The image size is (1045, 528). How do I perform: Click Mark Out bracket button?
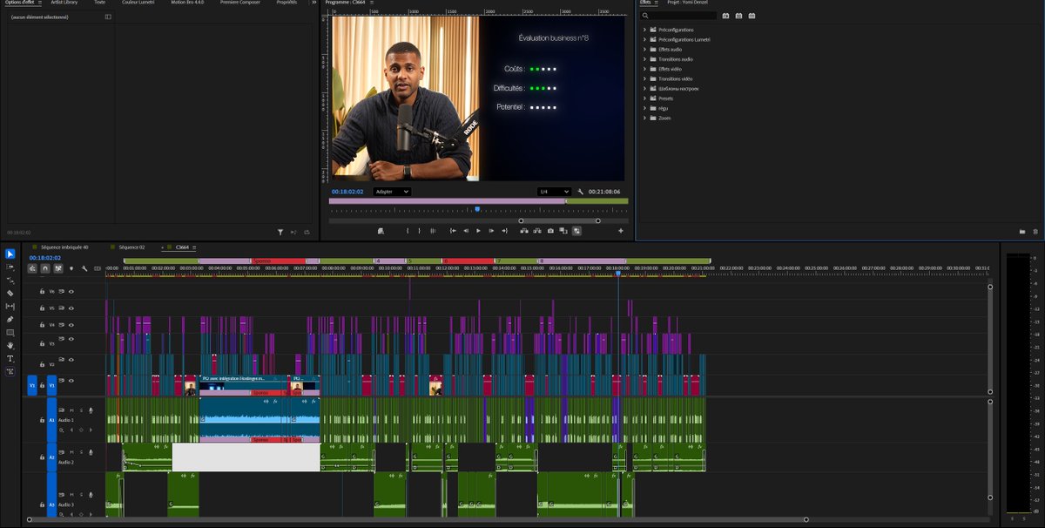[419, 231]
